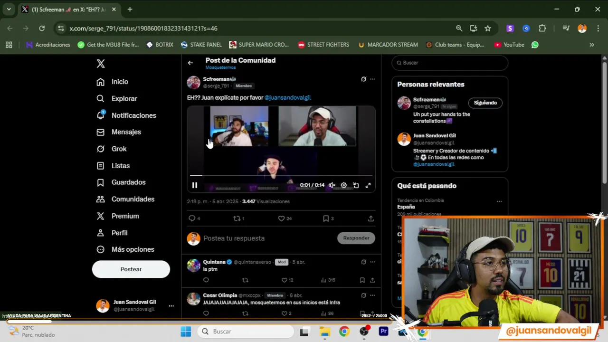Open the Juan Sandoval Gil account menu dots
The image size is (608, 342).
coord(171,306)
